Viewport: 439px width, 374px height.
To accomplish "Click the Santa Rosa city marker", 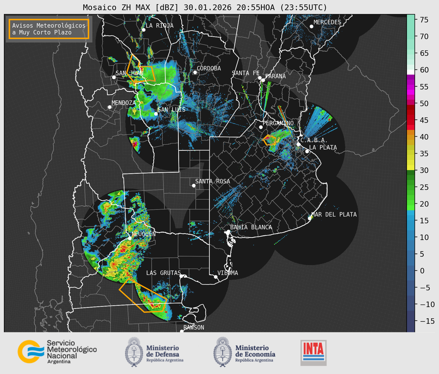I will tap(194, 185).
